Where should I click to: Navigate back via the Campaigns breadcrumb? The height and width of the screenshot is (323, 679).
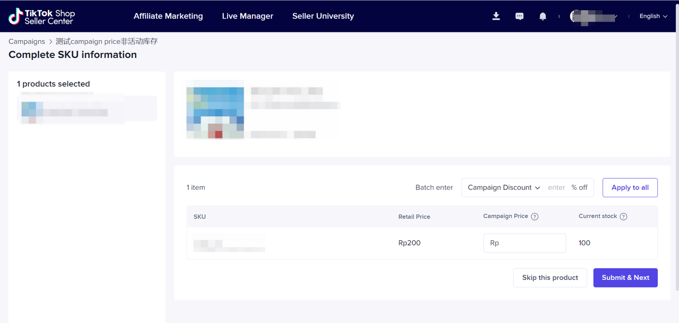pos(27,41)
